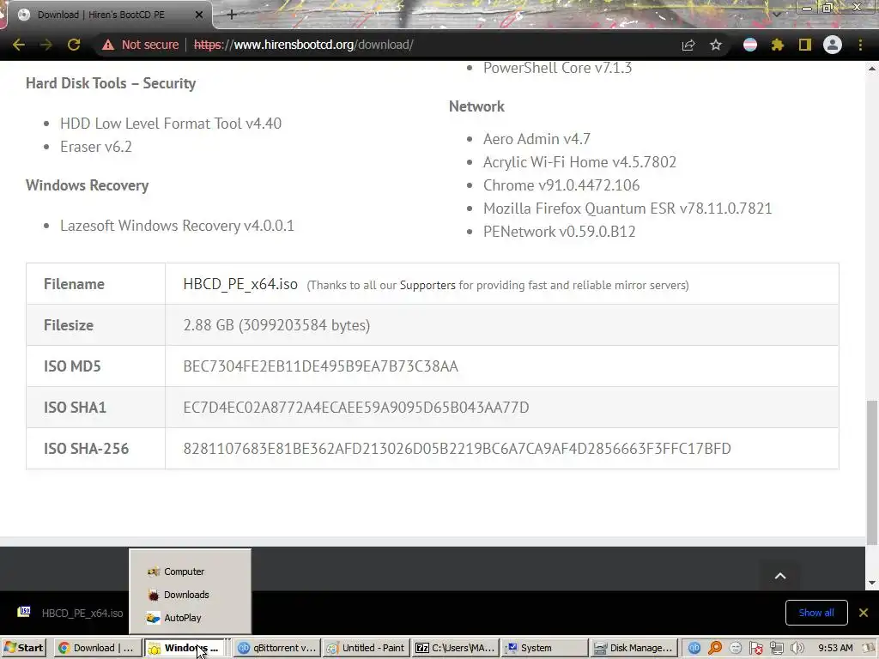Click the Aero Admin v4.7 entry

point(536,139)
